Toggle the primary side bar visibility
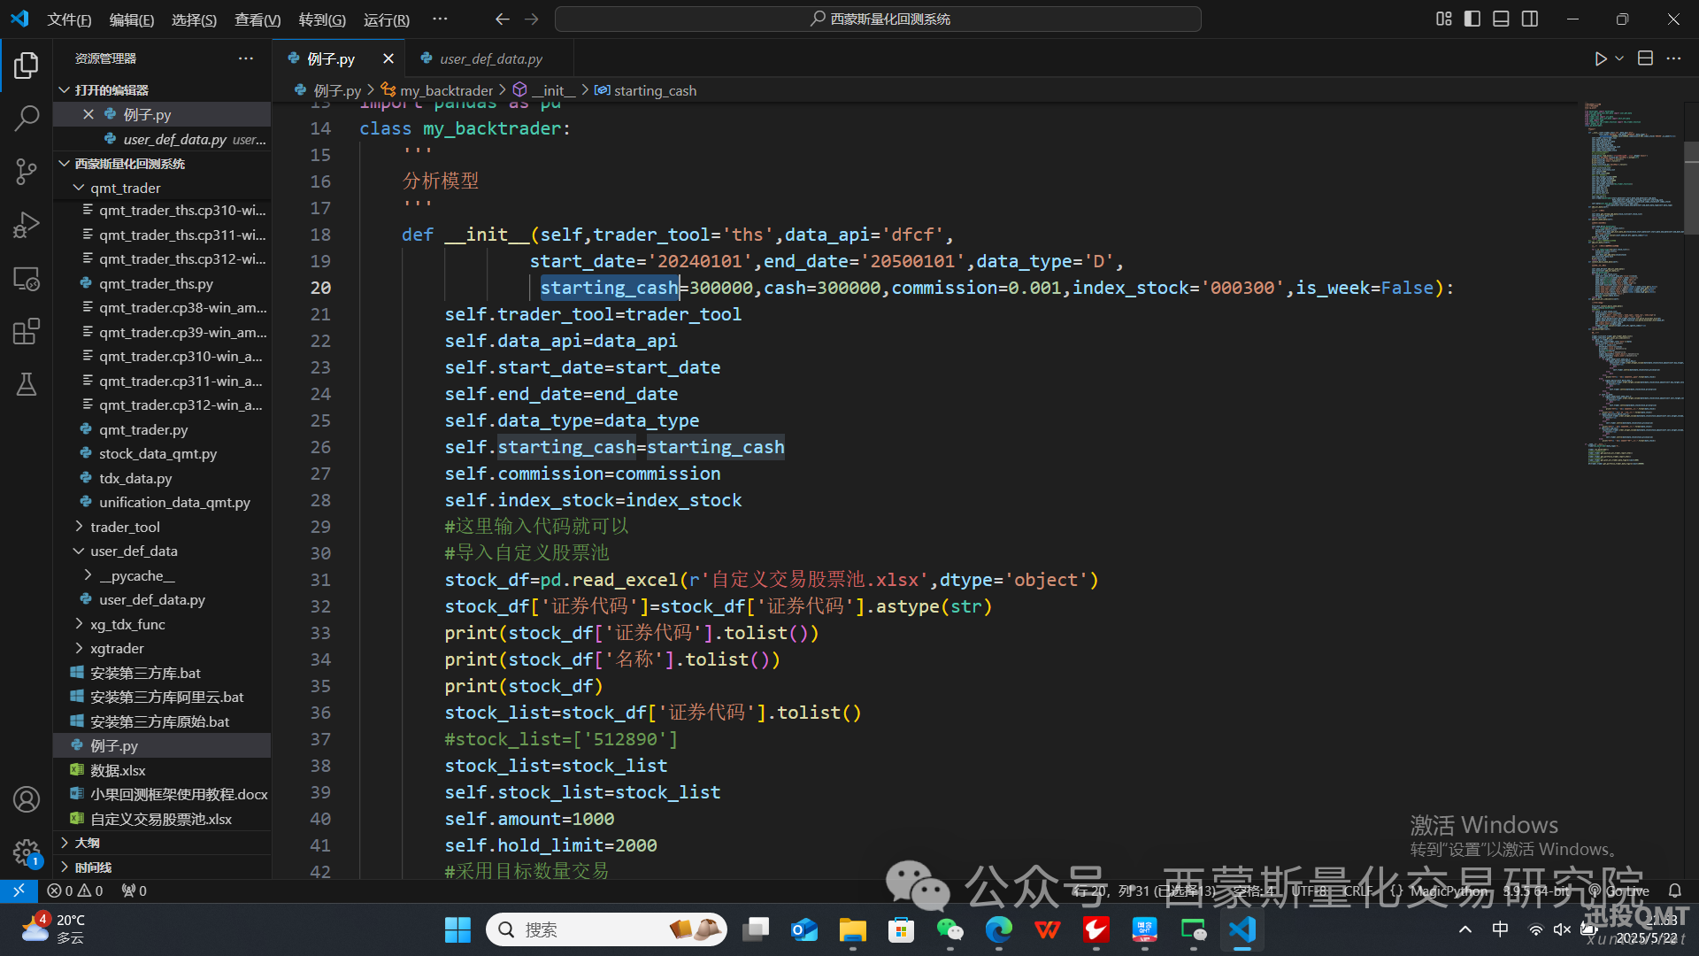Viewport: 1699px width, 956px height. point(1472,19)
